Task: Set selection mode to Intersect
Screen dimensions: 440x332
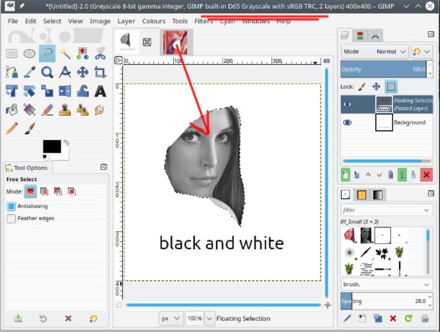Action: (x=71, y=192)
